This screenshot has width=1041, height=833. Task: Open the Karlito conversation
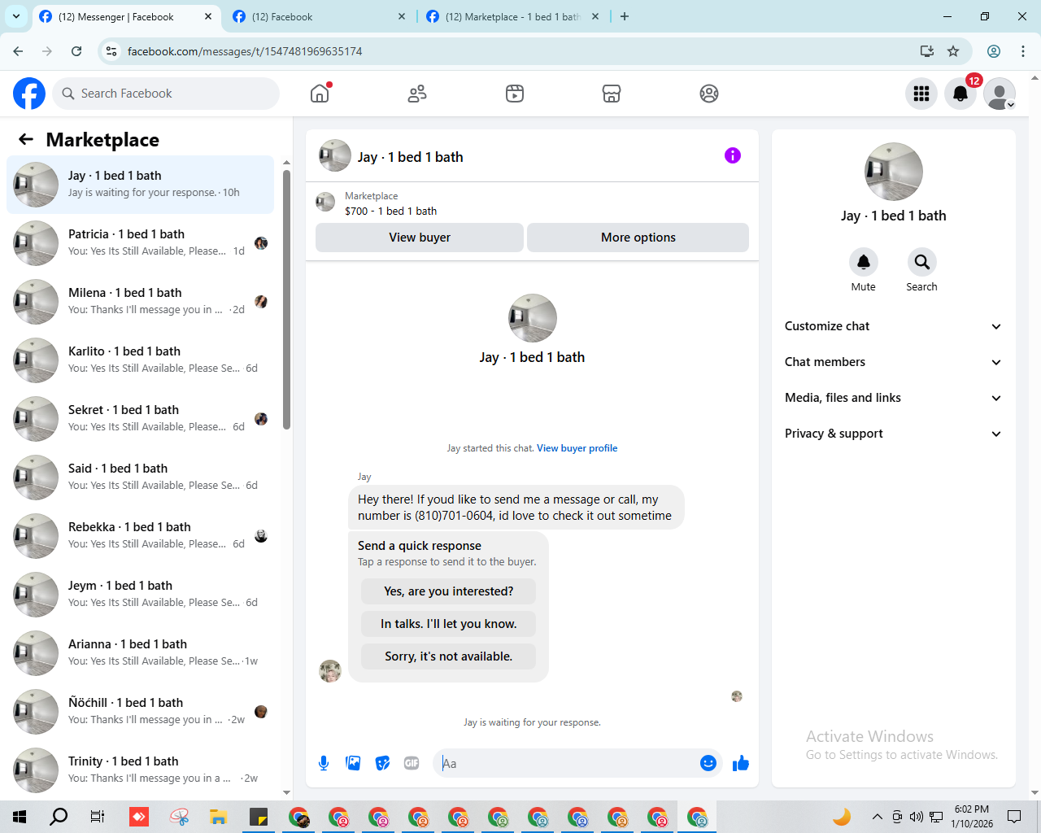pyautogui.click(x=140, y=360)
